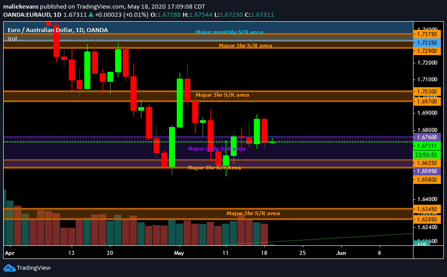Select the purple Major daily S/R area label

point(217,149)
